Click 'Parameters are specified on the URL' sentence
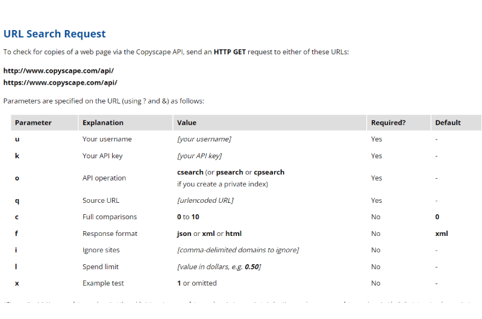This screenshot has width=482, height=319. (x=104, y=101)
